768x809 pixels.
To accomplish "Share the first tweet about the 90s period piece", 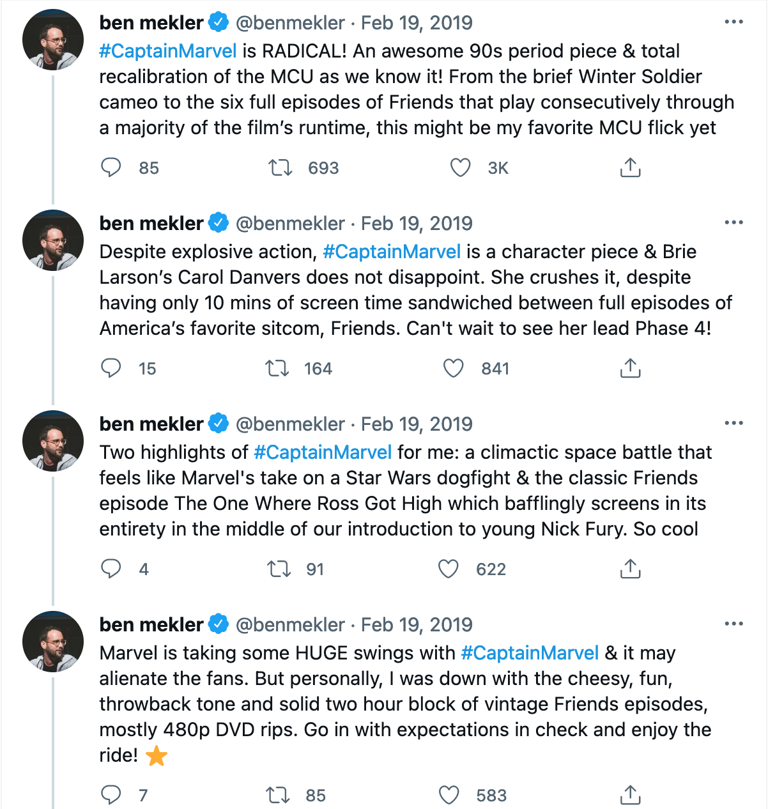I will click(630, 167).
